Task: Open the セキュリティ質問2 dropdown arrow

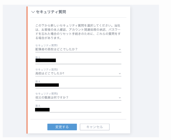Action: (120, 74)
